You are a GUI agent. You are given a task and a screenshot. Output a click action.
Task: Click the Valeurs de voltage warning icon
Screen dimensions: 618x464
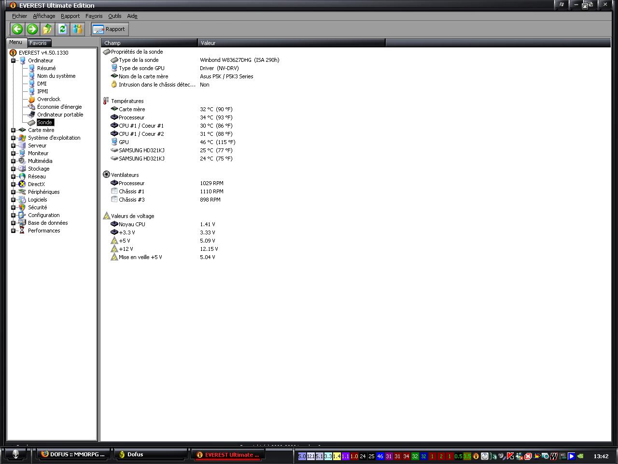(107, 216)
